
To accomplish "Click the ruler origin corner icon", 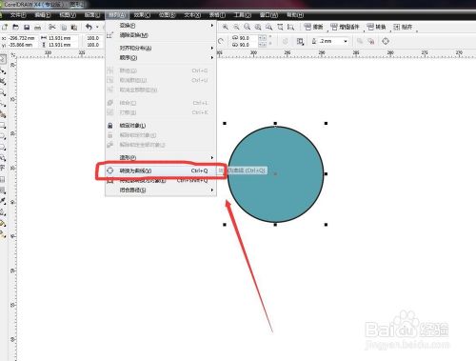I will (x=13, y=54).
